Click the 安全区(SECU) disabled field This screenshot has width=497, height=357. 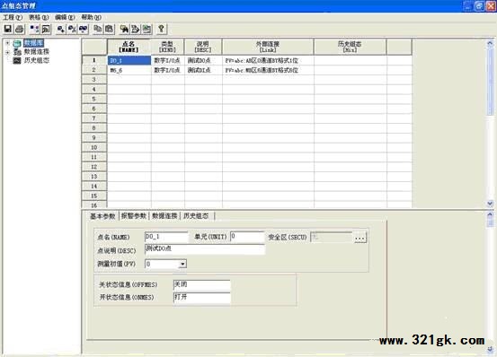[332, 237]
